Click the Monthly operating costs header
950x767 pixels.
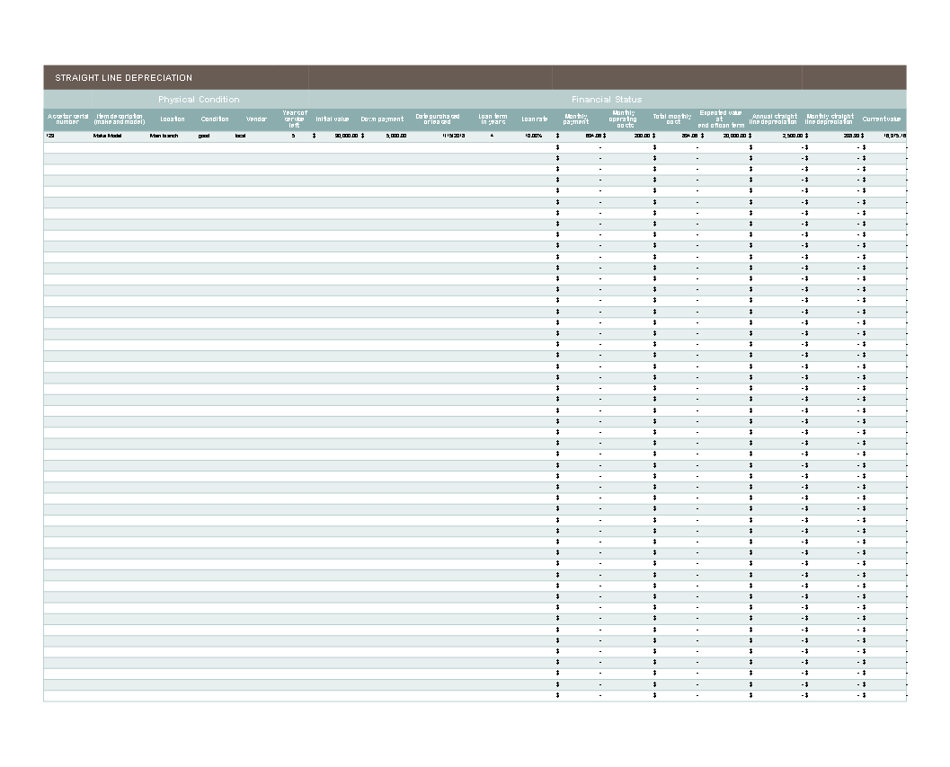point(624,119)
